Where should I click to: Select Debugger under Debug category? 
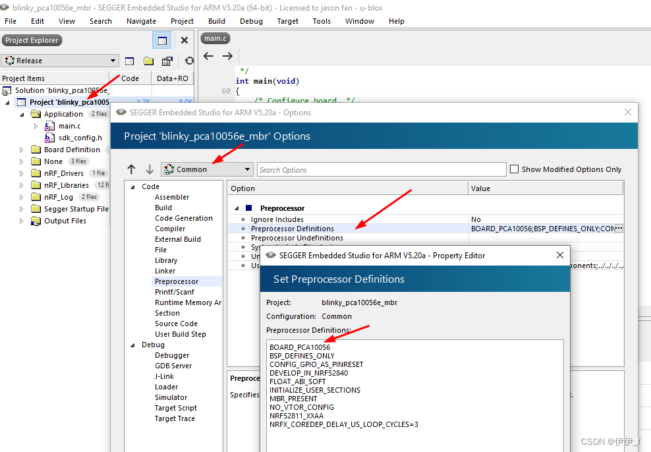pyautogui.click(x=172, y=355)
